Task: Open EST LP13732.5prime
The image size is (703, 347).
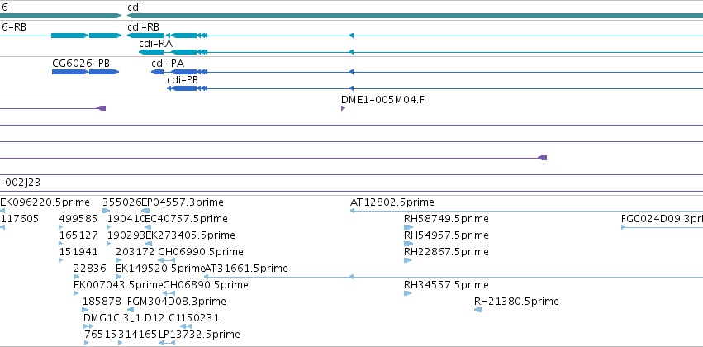Action: pos(199,335)
